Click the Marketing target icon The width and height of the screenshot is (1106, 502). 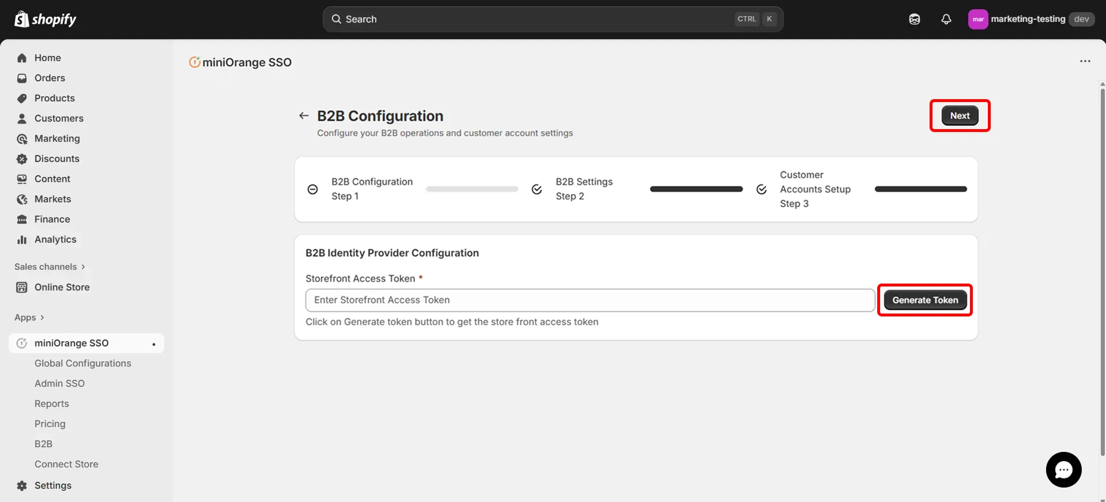coord(22,138)
